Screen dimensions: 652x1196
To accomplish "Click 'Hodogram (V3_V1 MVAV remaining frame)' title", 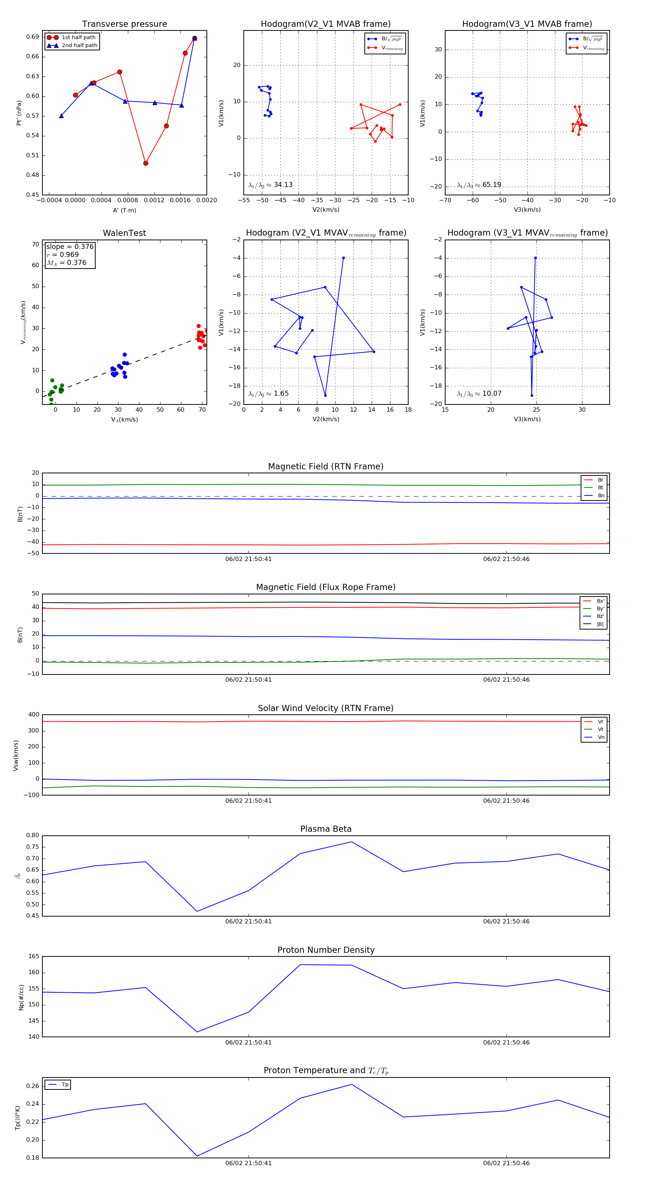I will (527, 233).
